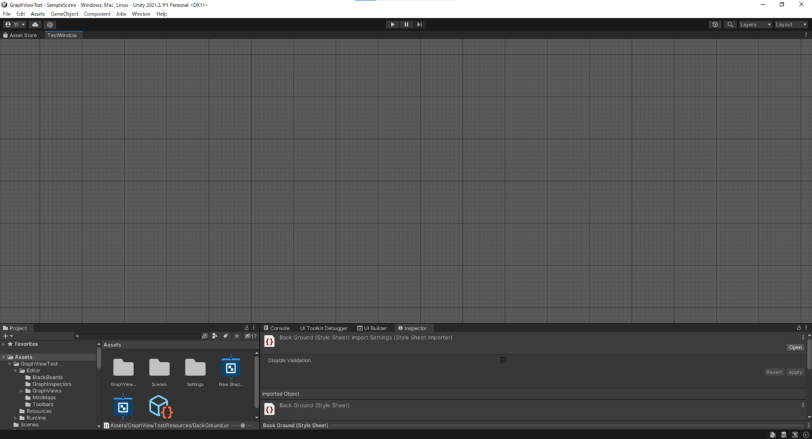This screenshot has width=812, height=439.
Task: Open the Layout dropdown
Action: coord(788,24)
